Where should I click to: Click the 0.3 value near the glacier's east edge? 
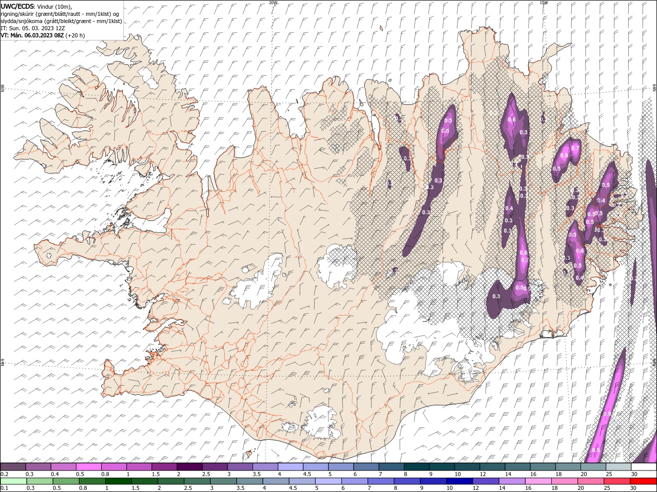[x=496, y=296]
